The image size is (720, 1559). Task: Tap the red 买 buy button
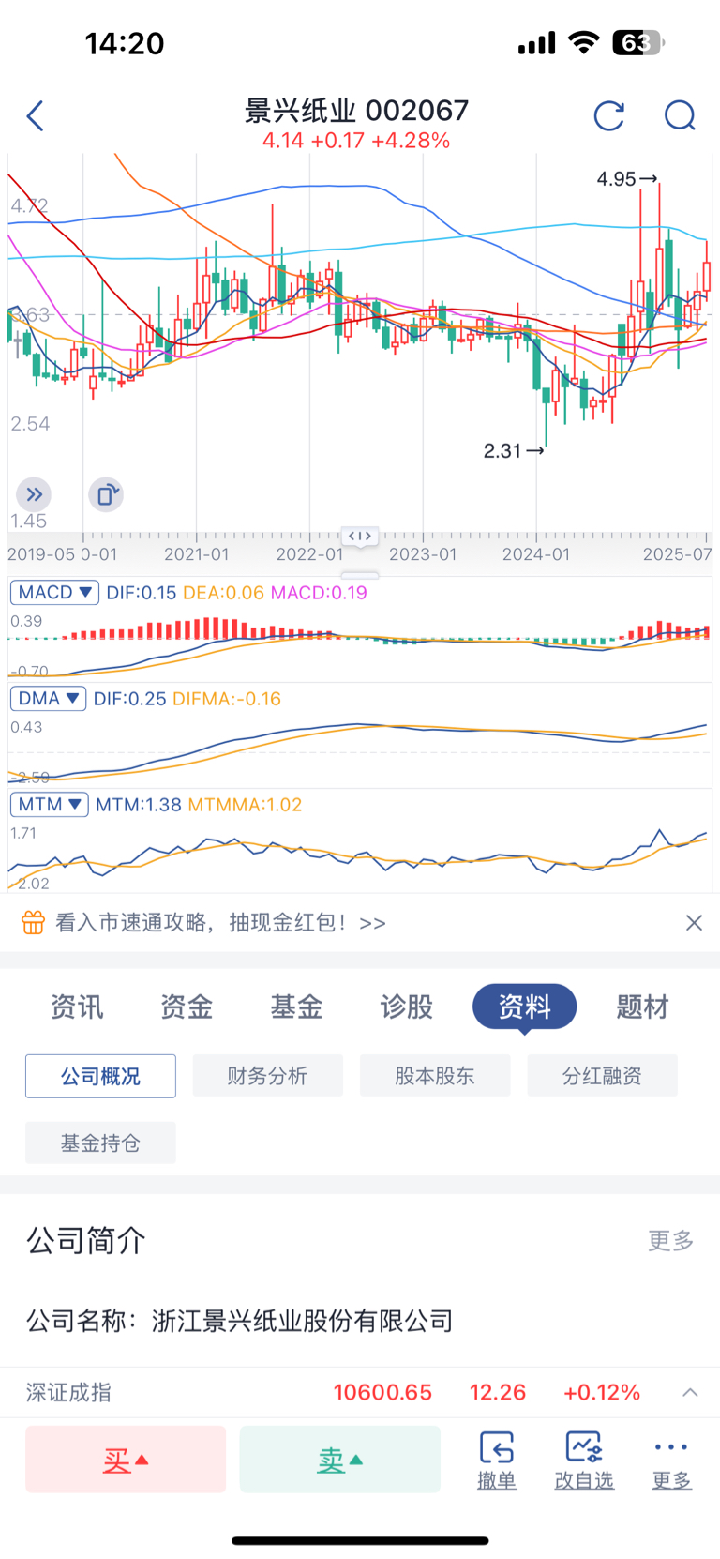tap(126, 1460)
